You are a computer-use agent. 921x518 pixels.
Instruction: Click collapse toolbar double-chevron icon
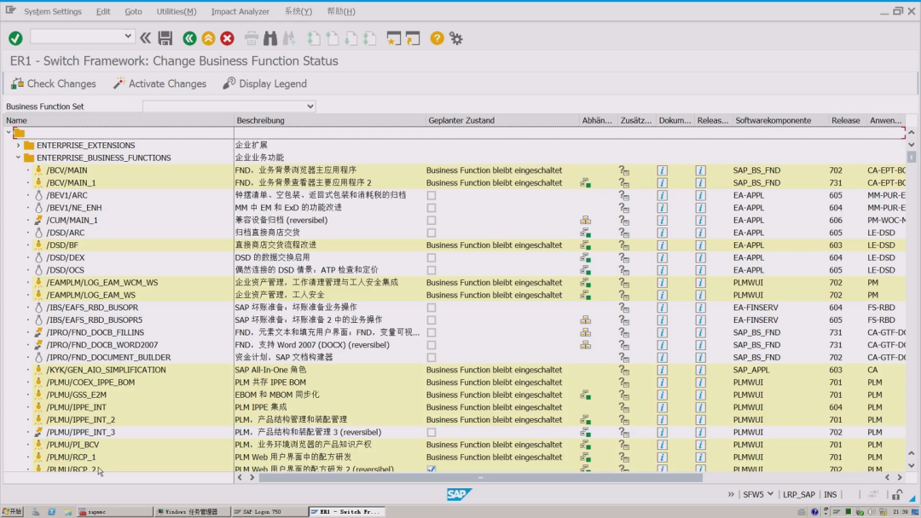[x=145, y=38]
